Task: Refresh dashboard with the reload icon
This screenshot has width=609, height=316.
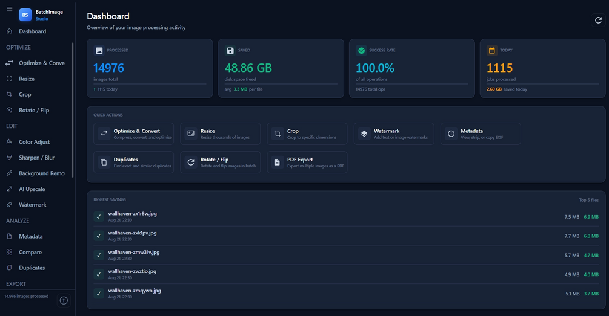Action: pos(598,20)
